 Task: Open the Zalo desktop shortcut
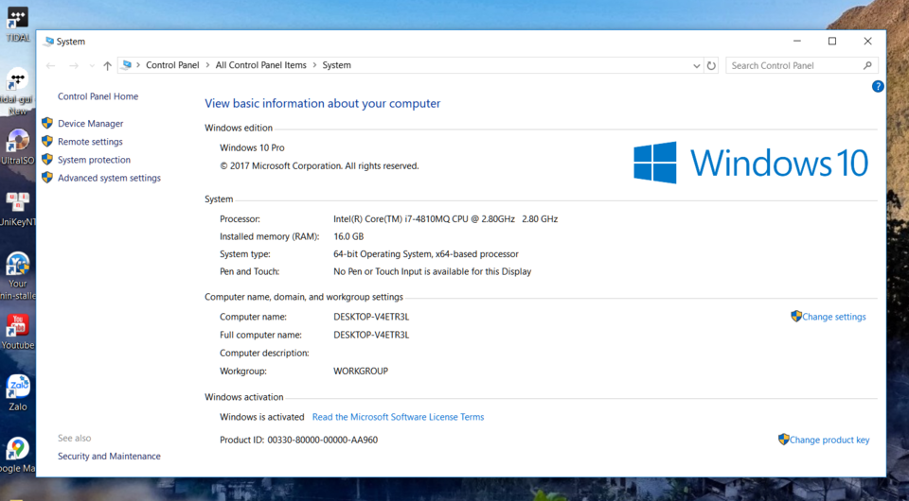18,393
